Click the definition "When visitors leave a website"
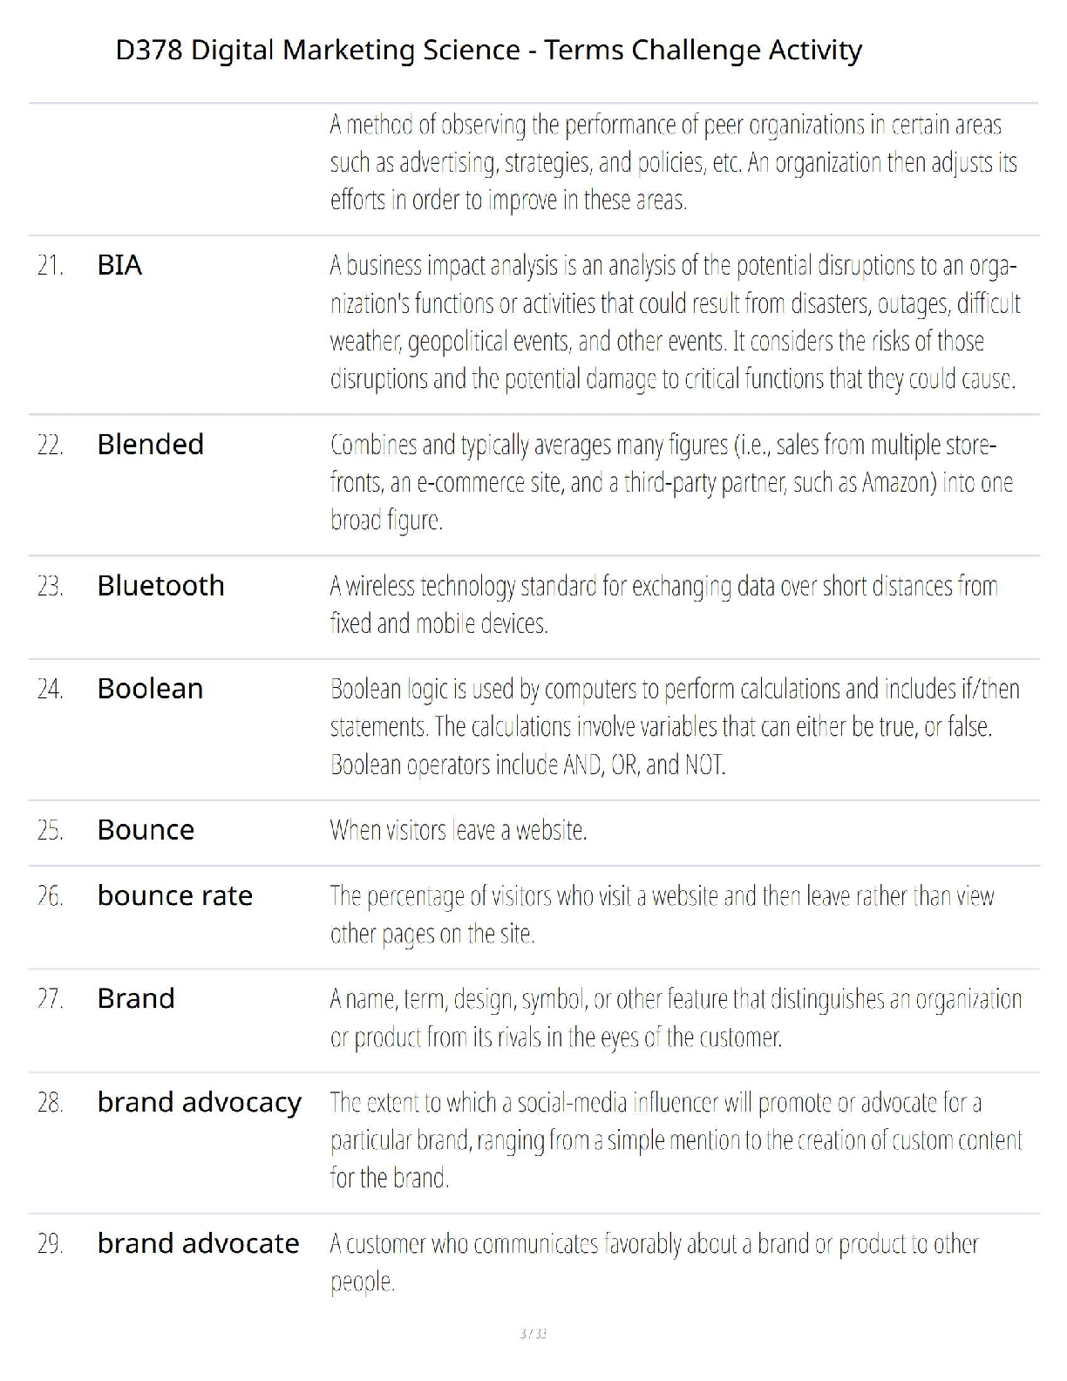This screenshot has width=1067, height=1381. pos(458,830)
